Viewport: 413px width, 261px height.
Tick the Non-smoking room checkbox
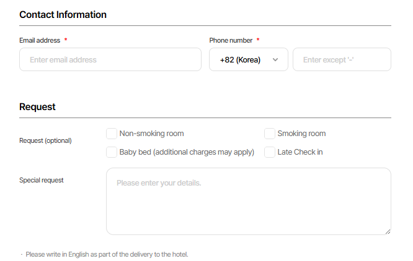click(112, 134)
